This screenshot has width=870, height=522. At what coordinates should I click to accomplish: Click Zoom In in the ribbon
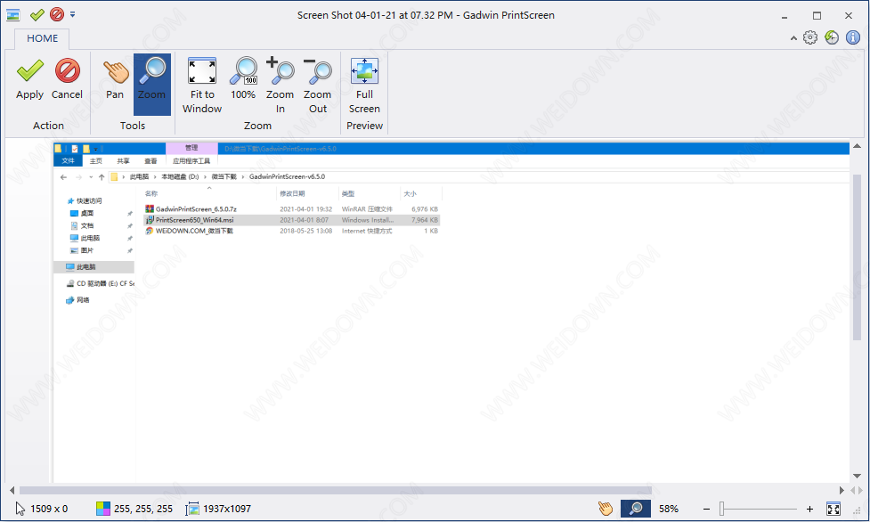(x=280, y=86)
